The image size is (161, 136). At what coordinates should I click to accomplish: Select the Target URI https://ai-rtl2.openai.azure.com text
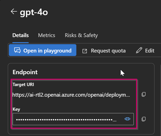(x=71, y=95)
